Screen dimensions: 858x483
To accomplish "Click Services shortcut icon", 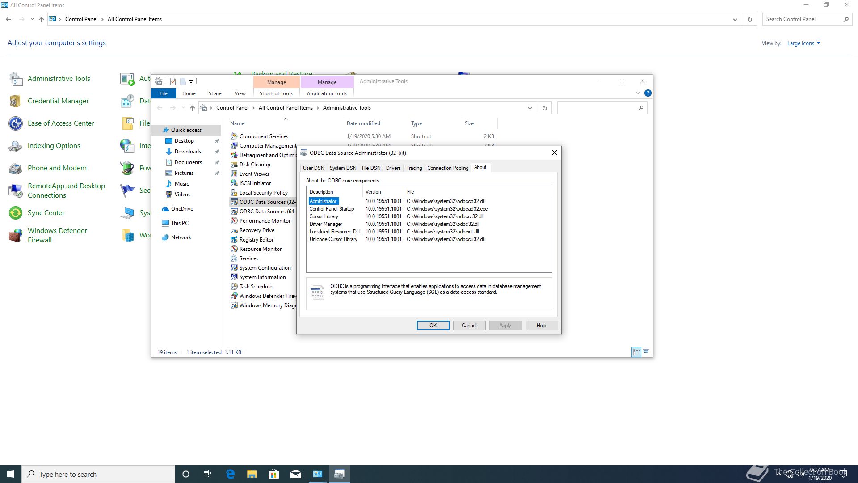I will tap(234, 258).
